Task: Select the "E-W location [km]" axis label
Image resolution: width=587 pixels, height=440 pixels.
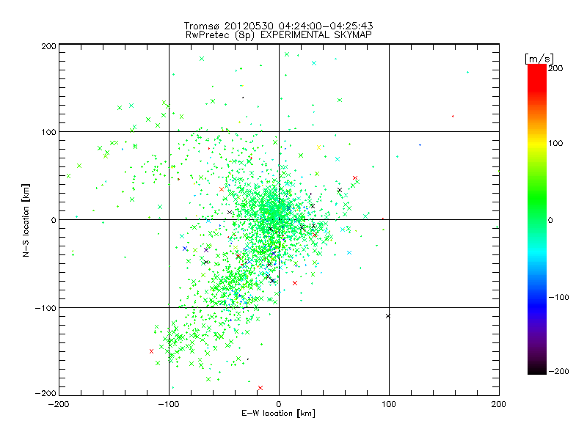Action: pyautogui.click(x=278, y=414)
